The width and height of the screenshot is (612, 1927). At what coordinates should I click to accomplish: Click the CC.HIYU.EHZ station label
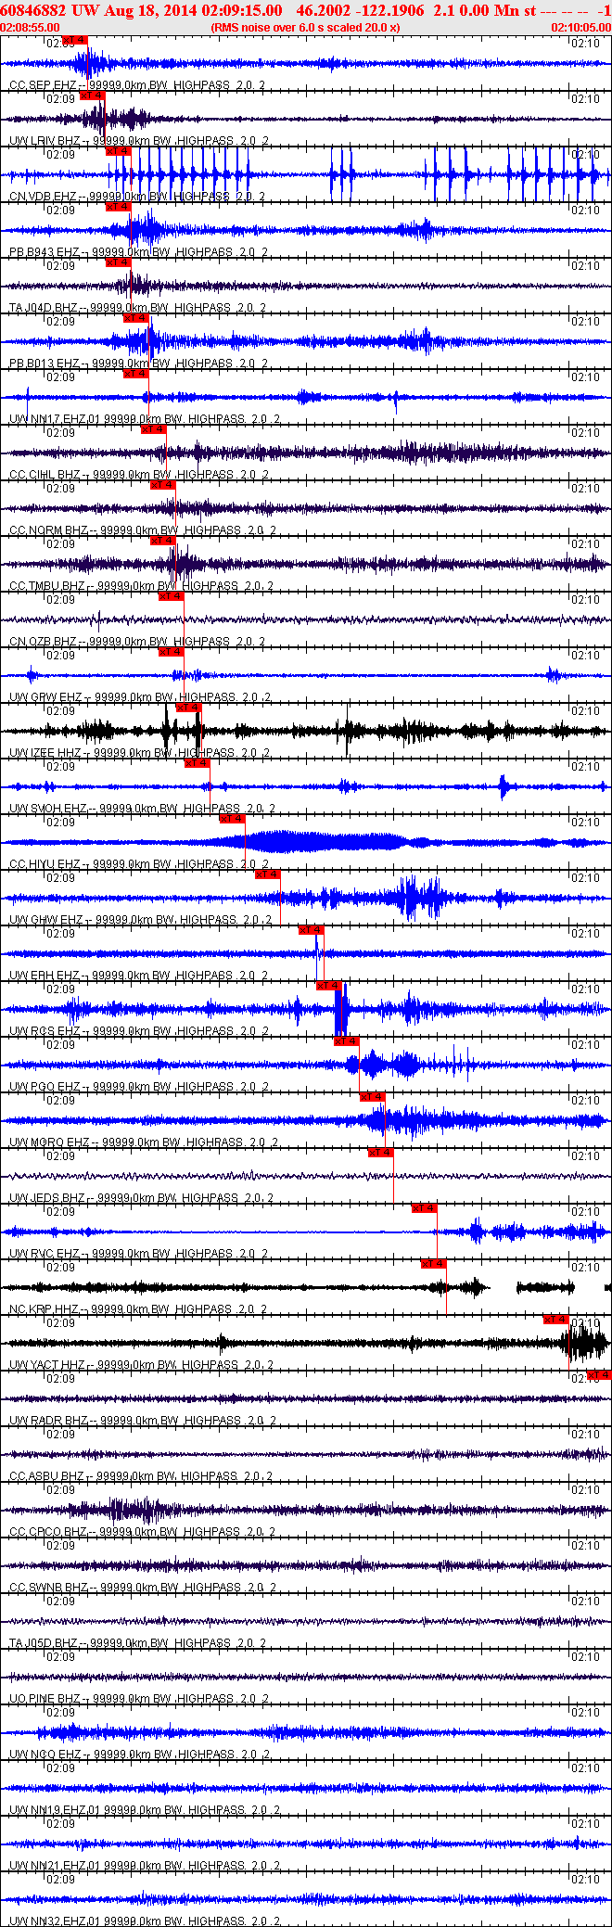[x=45, y=864]
